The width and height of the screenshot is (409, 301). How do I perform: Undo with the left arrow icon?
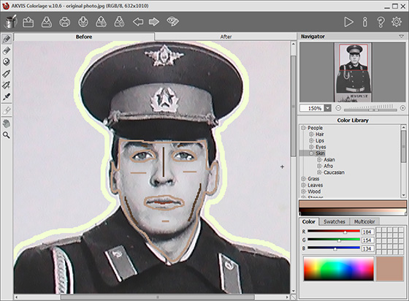pyautogui.click(x=138, y=22)
